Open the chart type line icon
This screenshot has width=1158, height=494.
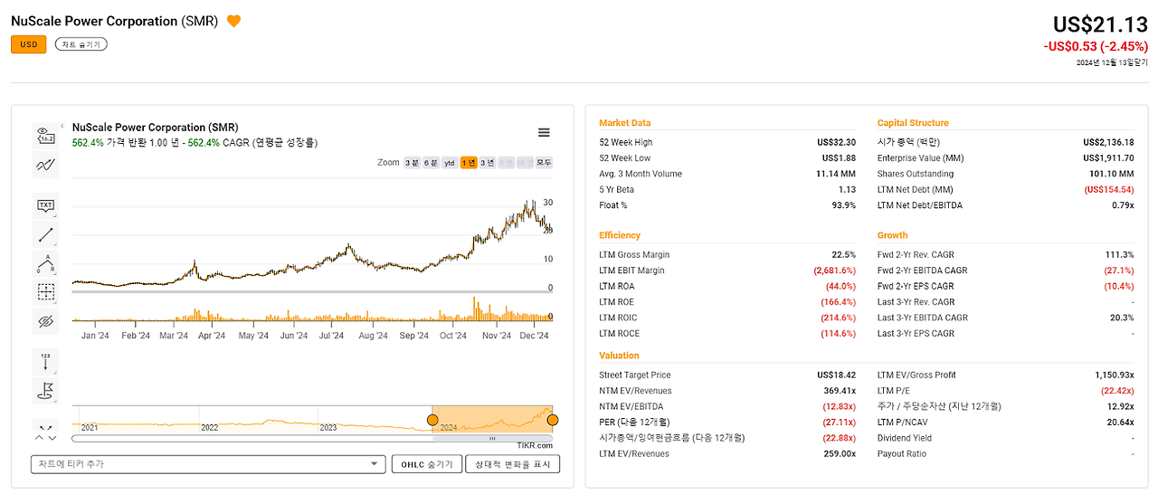pyautogui.click(x=45, y=165)
